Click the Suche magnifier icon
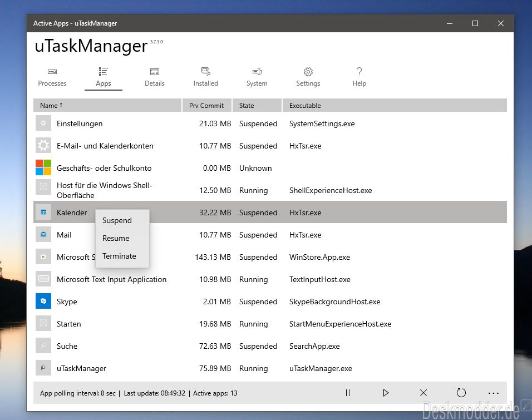Image resolution: width=532 pixels, height=420 pixels. 43,345
